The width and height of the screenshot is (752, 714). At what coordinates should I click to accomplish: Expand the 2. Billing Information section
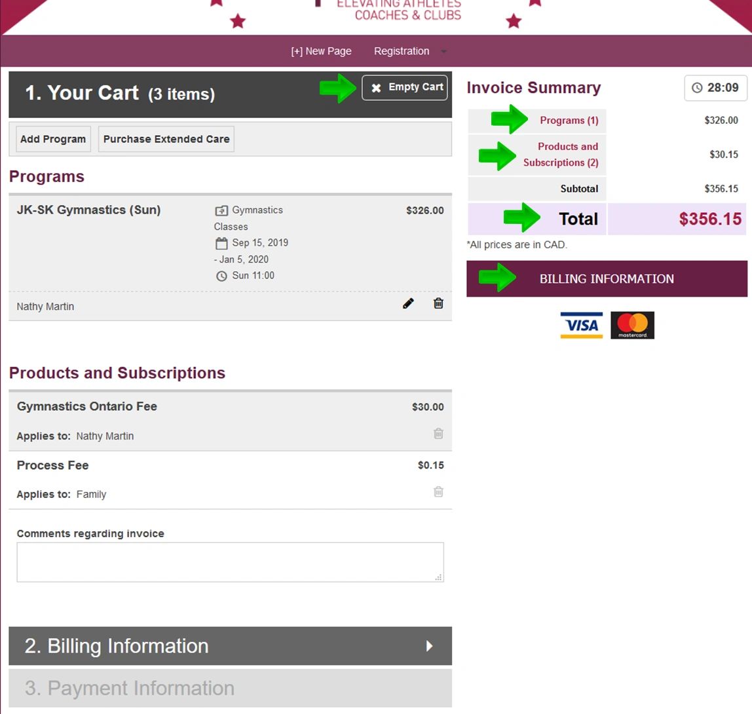point(230,646)
